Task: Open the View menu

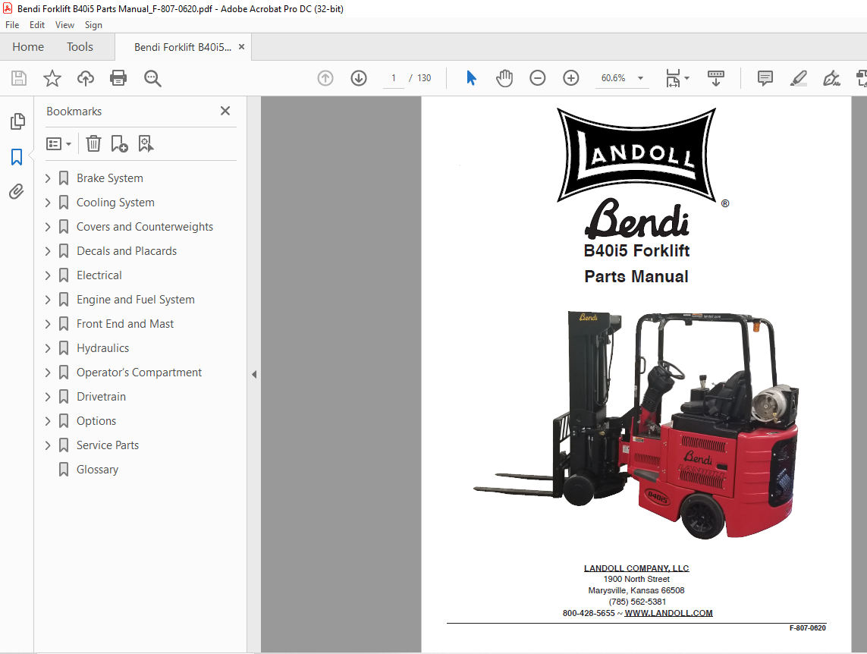Action: [64, 25]
